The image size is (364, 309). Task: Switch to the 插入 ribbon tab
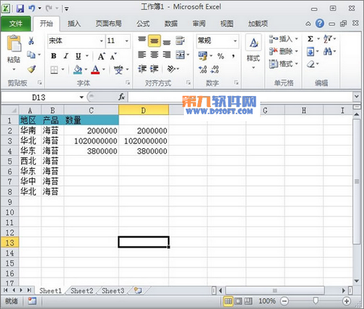click(74, 24)
